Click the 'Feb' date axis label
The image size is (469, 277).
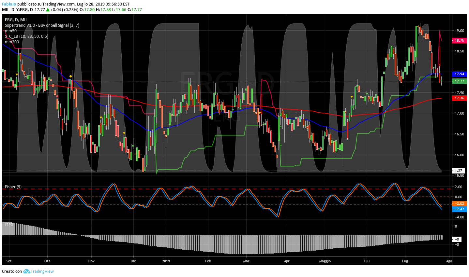[208, 261]
